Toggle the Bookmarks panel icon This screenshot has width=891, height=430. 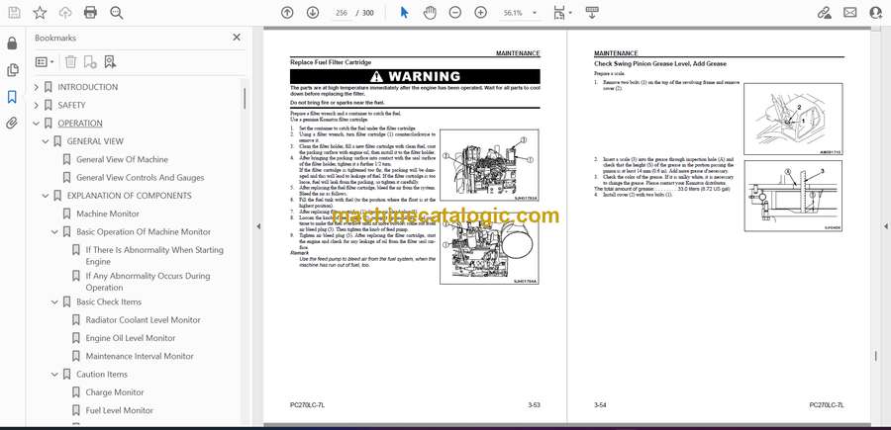point(12,97)
